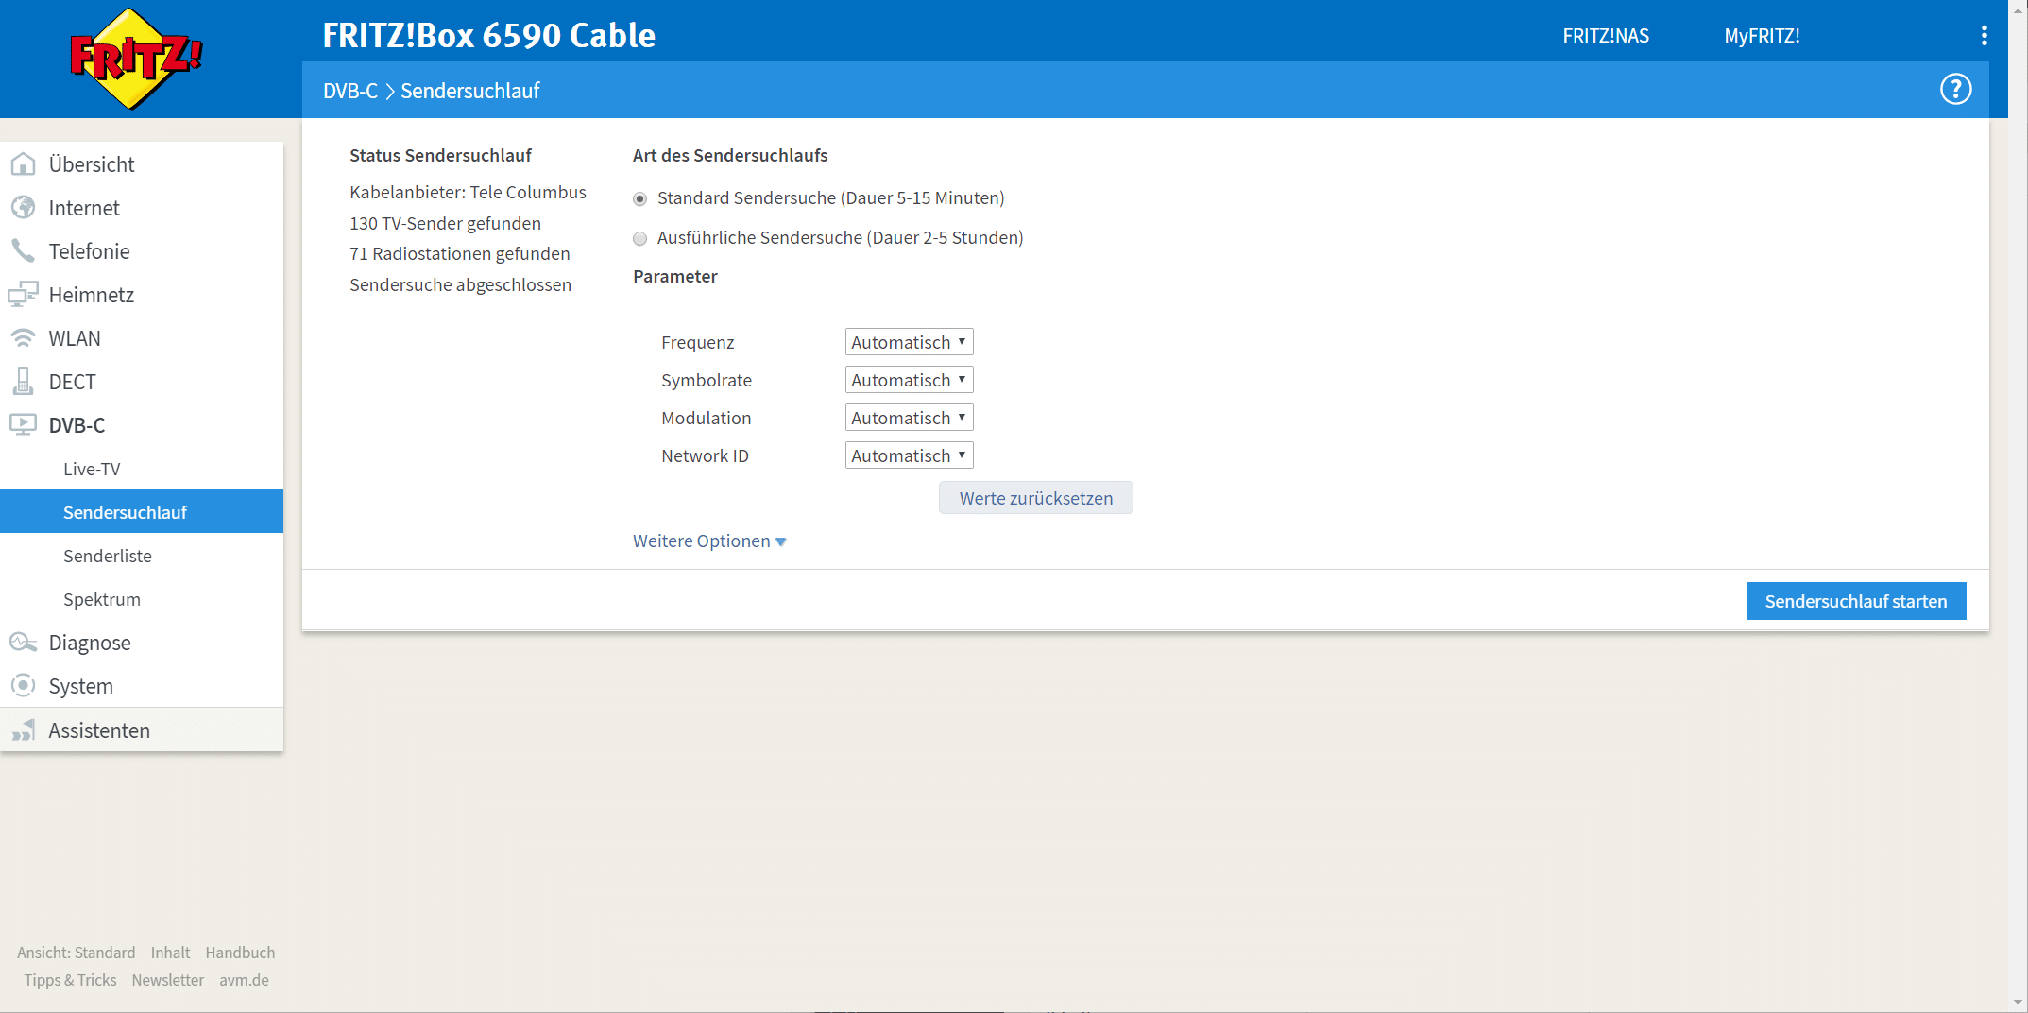Image resolution: width=2028 pixels, height=1013 pixels.
Task: Expand Weitere Optionen section
Action: (708, 541)
